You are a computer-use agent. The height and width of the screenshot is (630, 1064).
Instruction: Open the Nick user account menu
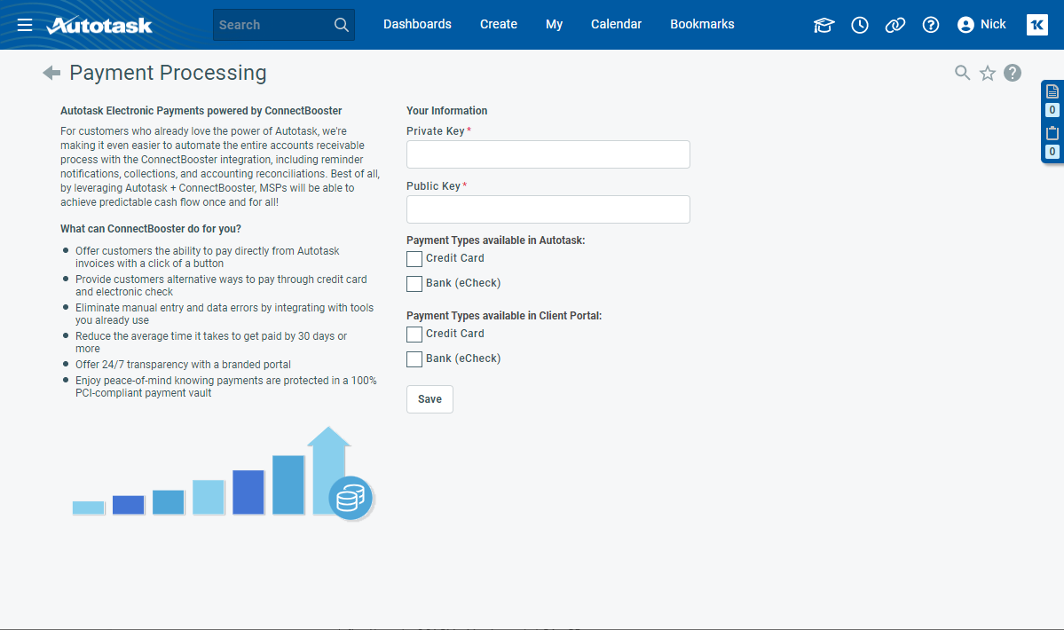(981, 25)
